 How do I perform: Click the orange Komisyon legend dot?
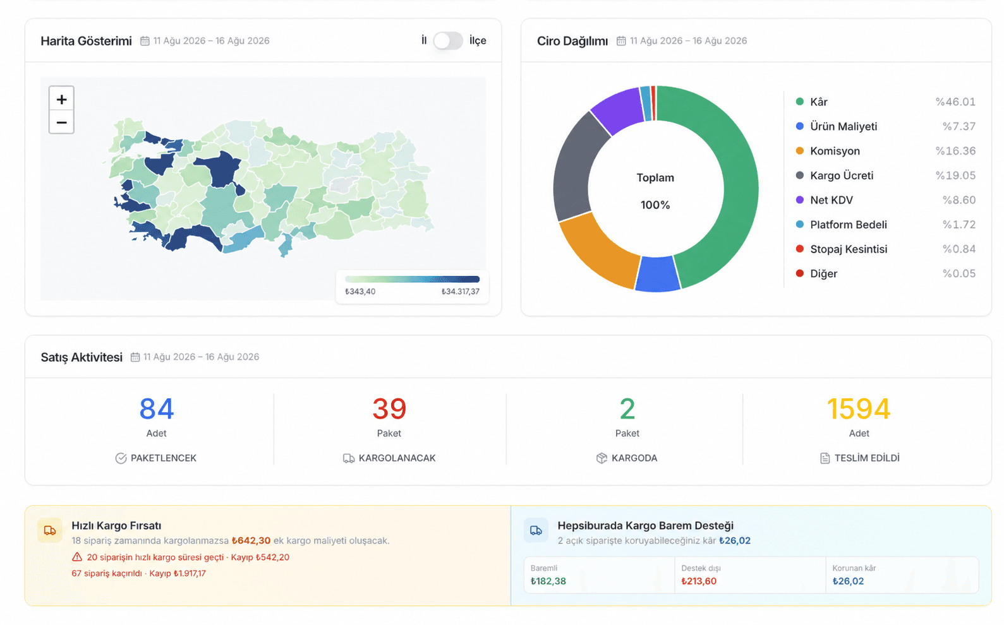click(799, 151)
